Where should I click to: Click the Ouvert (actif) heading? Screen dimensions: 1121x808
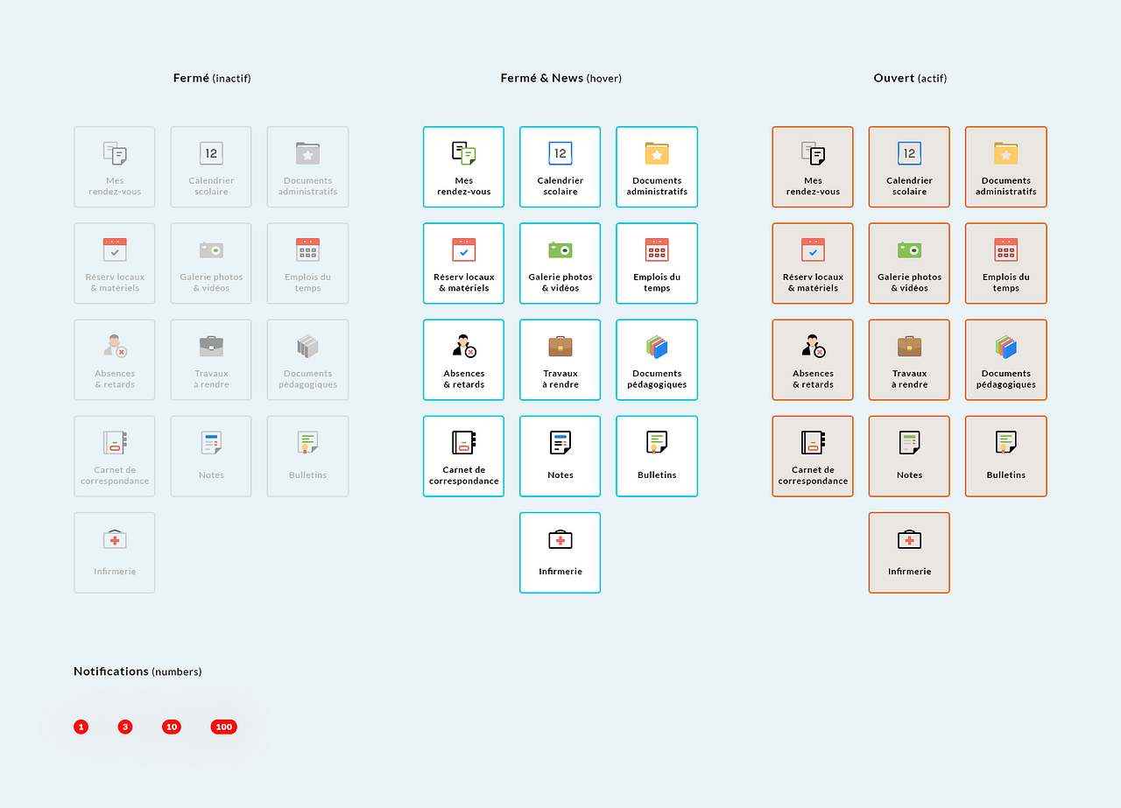(910, 78)
